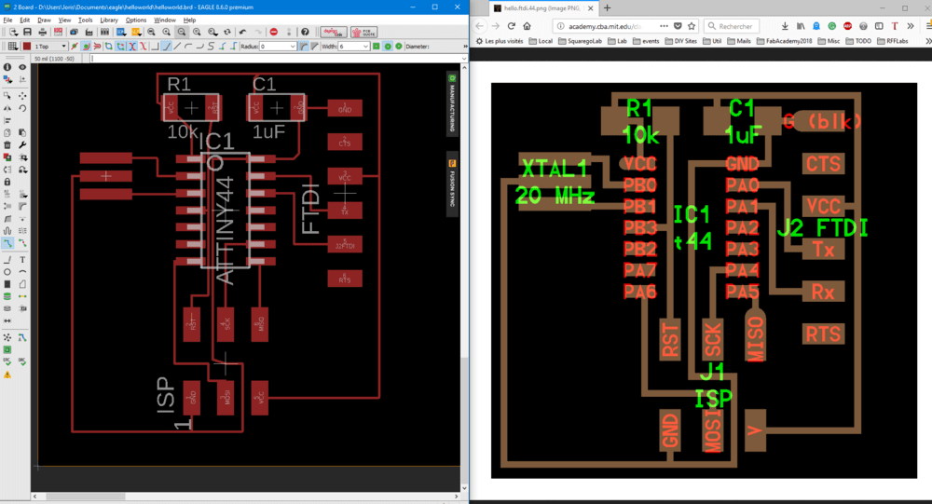Go to Firefox home page icon
The image size is (932, 504).
tap(527, 26)
